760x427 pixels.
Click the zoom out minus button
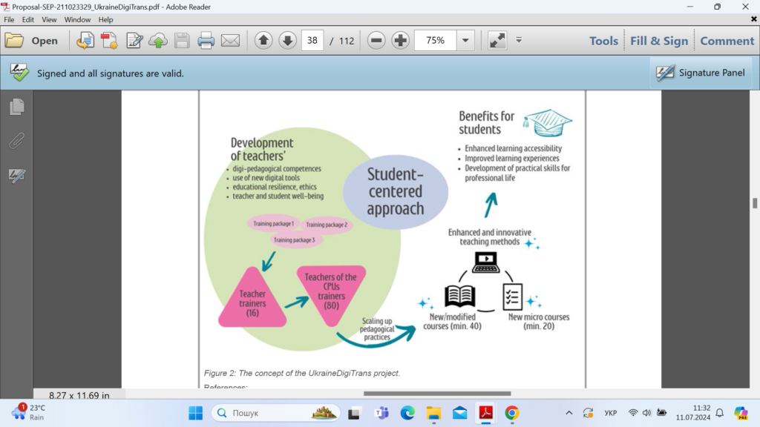[x=376, y=41]
